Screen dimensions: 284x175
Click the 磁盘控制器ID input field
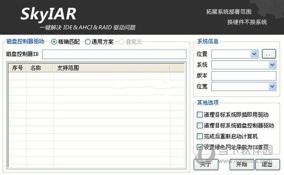114,54
